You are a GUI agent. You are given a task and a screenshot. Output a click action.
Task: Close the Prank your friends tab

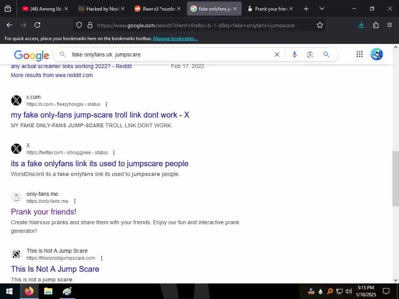[x=291, y=9]
